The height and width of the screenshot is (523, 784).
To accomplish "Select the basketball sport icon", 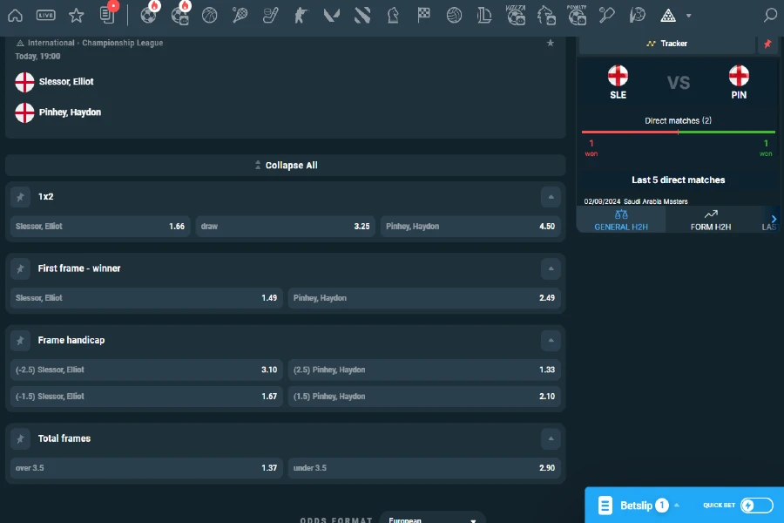I will (x=210, y=15).
